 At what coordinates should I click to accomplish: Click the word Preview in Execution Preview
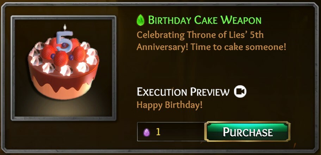(210, 92)
